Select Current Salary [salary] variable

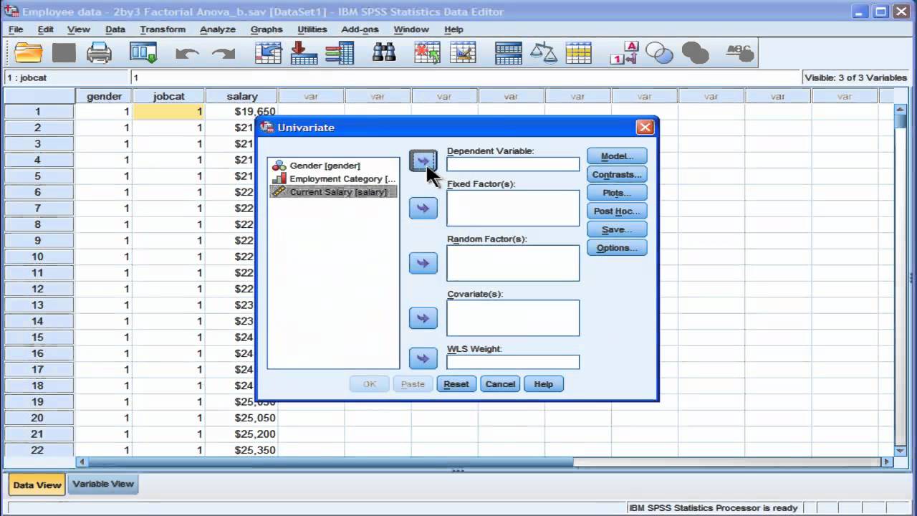point(333,192)
